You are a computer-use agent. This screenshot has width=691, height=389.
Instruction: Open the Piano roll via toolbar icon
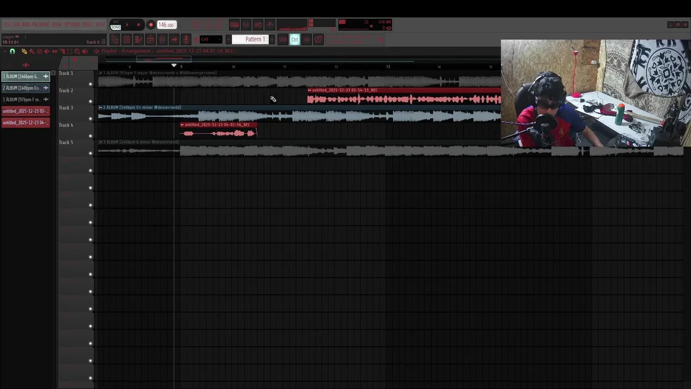tap(139, 39)
